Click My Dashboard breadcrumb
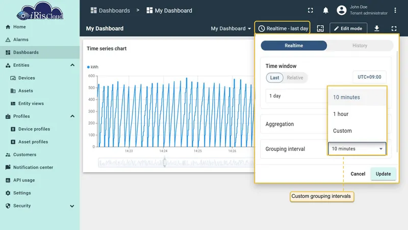The width and height of the screenshot is (408, 230). [169, 10]
